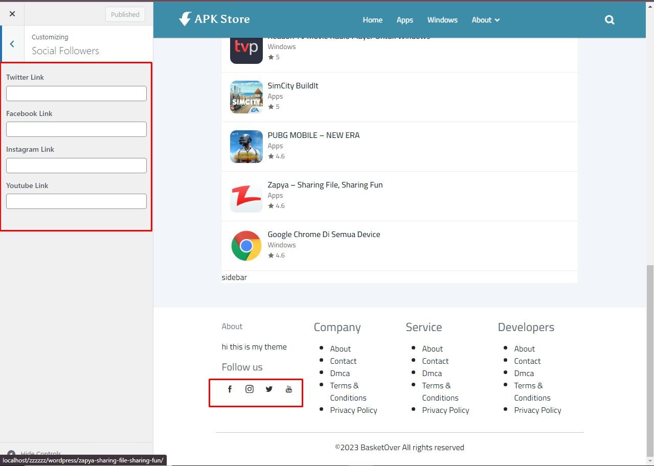
Task: Open the Apps menu item
Action: click(x=405, y=20)
